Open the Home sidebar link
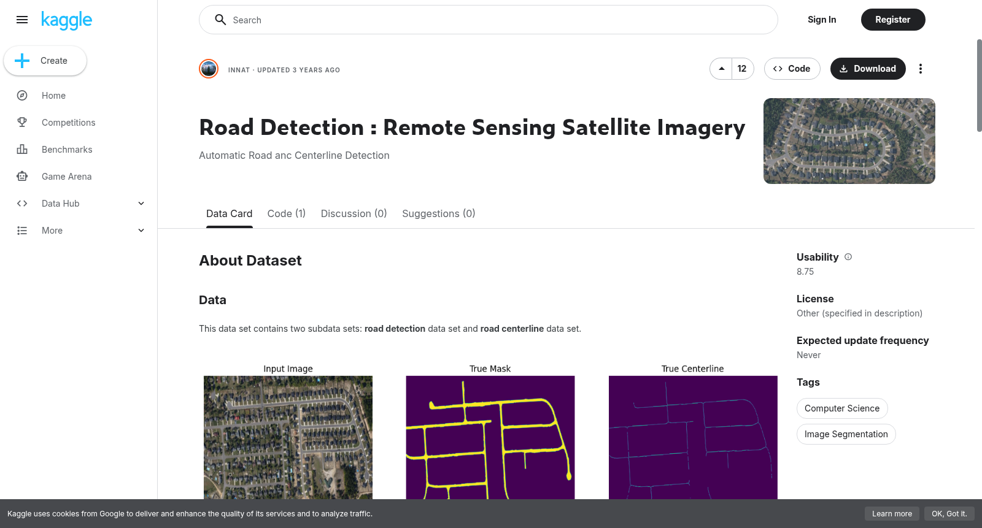The width and height of the screenshot is (982, 528). tap(54, 96)
